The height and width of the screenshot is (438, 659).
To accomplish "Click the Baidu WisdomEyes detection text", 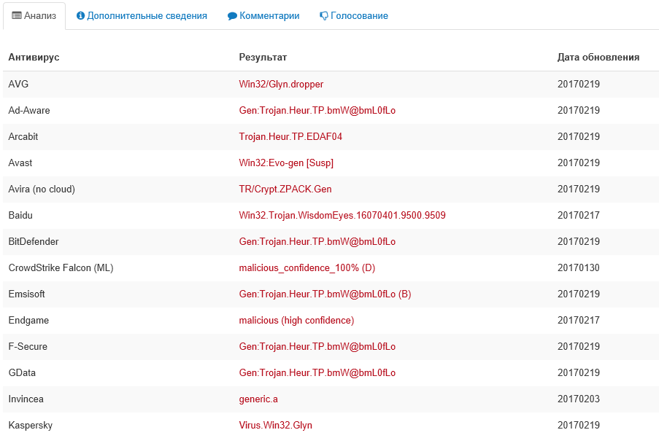I will tap(342, 216).
